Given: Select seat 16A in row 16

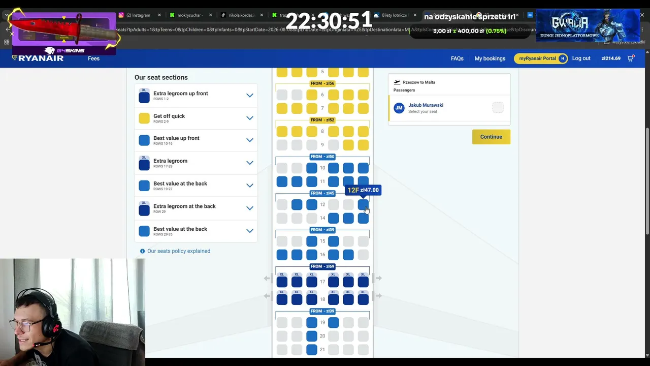Looking at the screenshot, I should click(282, 255).
